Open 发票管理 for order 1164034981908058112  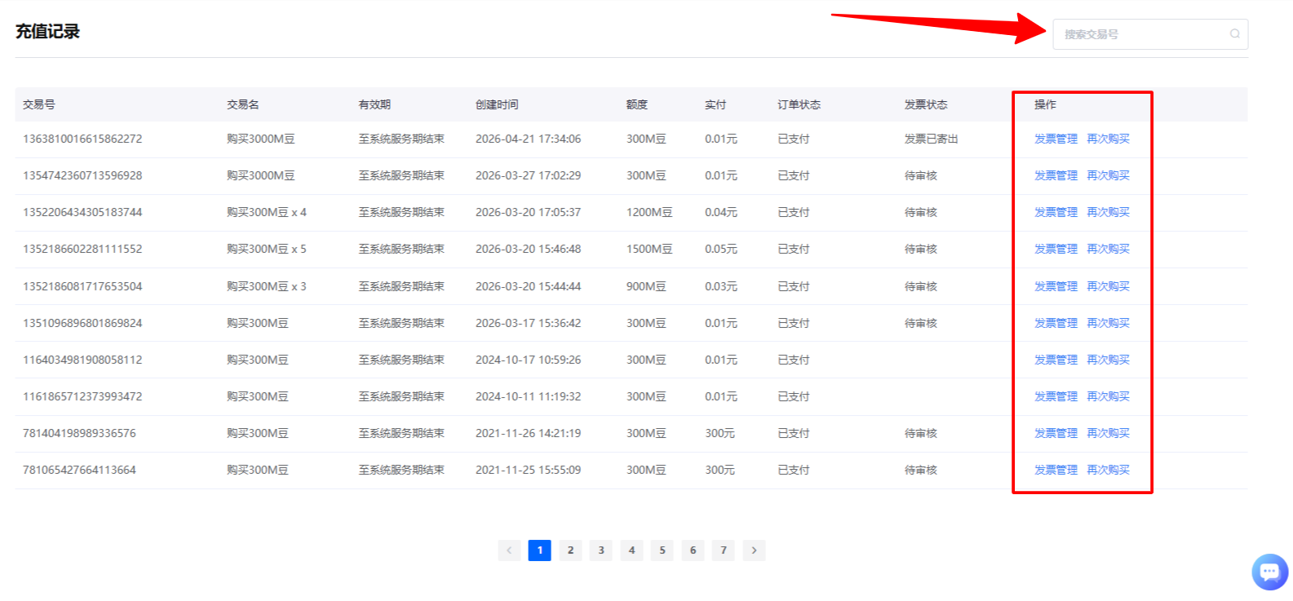click(1056, 360)
